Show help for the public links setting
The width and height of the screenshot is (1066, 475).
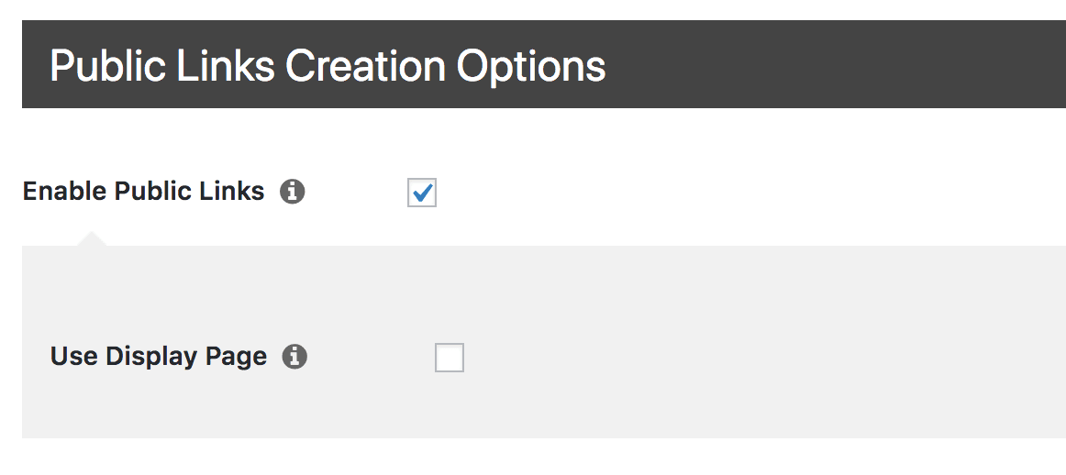293,192
